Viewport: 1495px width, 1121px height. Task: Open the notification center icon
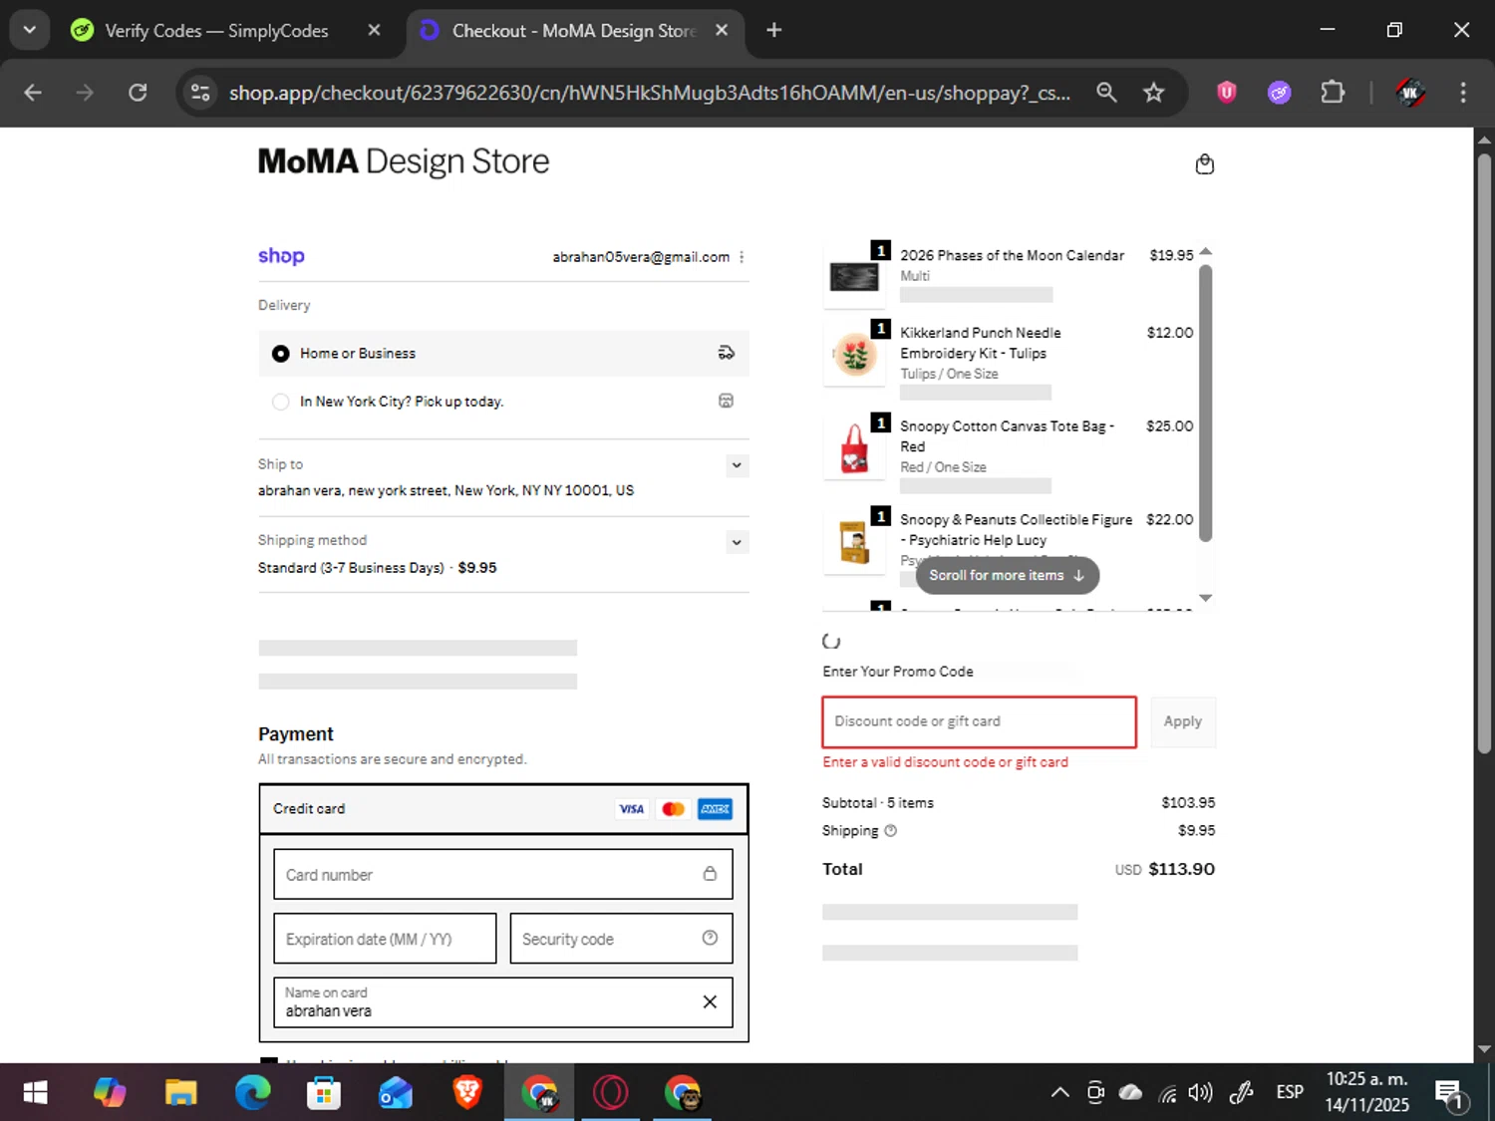coord(1449,1094)
